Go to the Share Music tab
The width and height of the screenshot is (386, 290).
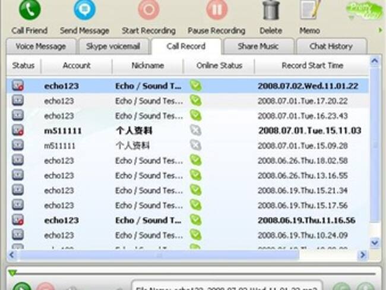(258, 46)
